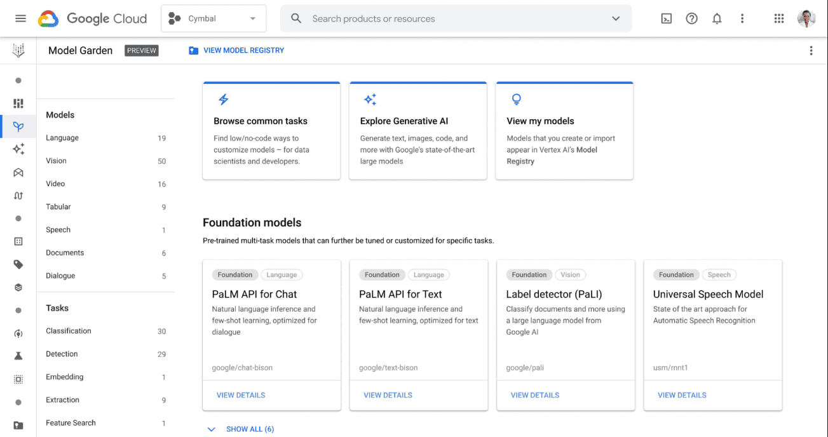The width and height of the screenshot is (828, 437).
Task: Click the bottom folder-like rail icon
Action: (18, 426)
